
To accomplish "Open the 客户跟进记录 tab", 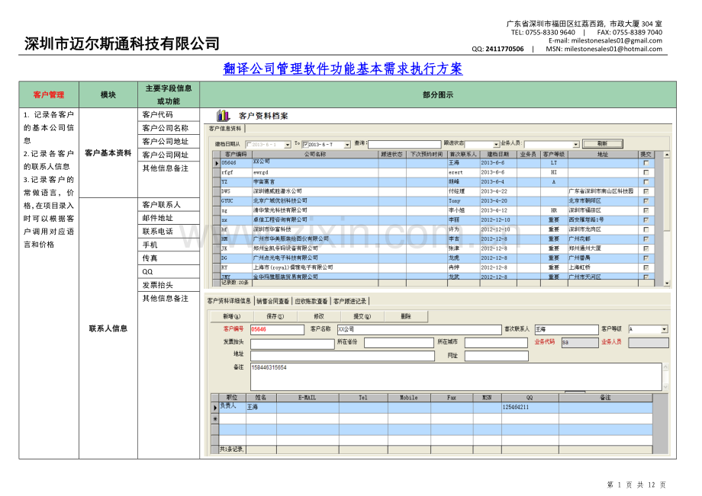I will (x=349, y=301).
